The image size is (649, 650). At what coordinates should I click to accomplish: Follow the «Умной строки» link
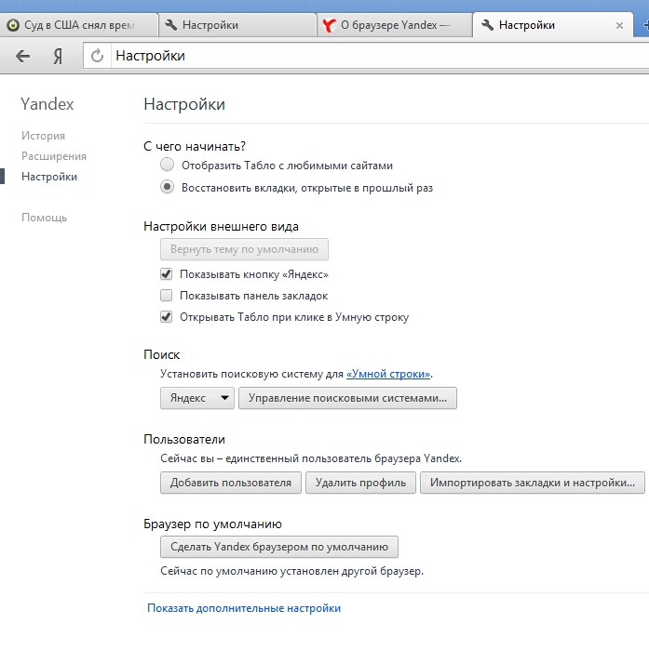coord(388,374)
